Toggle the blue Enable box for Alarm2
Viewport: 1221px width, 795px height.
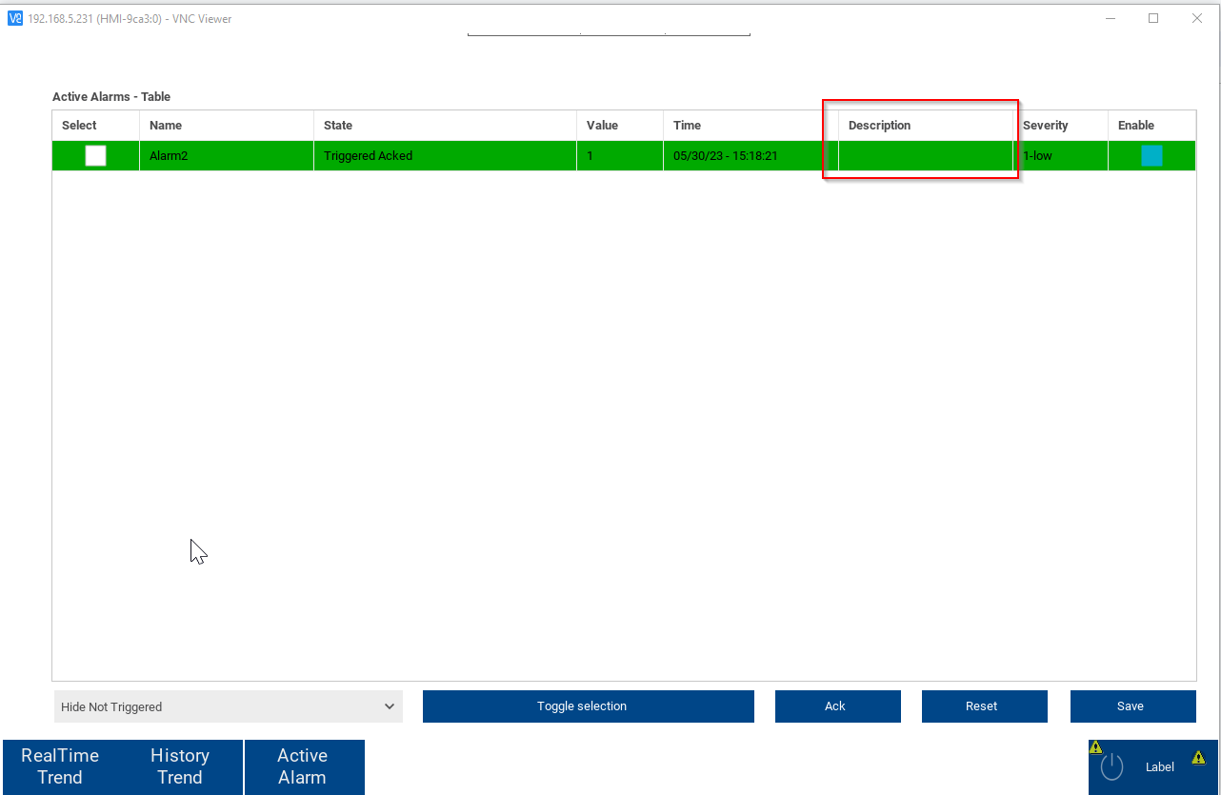(x=1151, y=155)
